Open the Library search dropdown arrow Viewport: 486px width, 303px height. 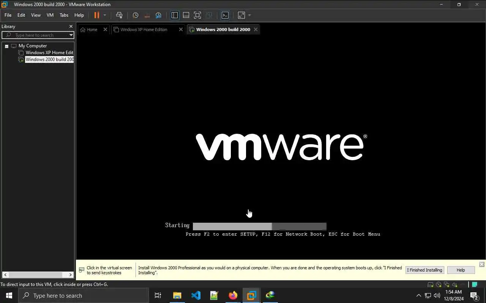pyautogui.click(x=71, y=35)
